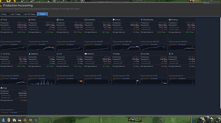The image size is (221, 123).
Task: Click the 'Food' card title text
Action: [5, 20]
